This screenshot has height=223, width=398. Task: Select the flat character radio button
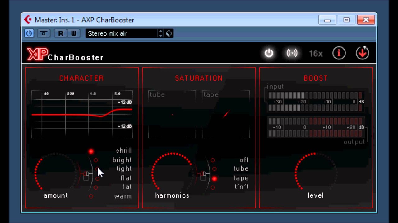97,178
